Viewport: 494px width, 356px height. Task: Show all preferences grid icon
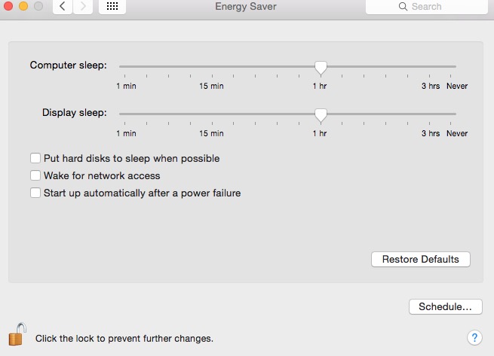tap(112, 7)
